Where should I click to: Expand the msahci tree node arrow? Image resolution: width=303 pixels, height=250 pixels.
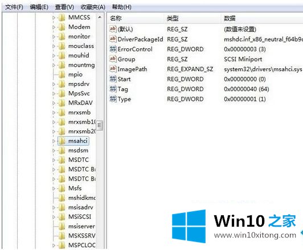(54, 141)
